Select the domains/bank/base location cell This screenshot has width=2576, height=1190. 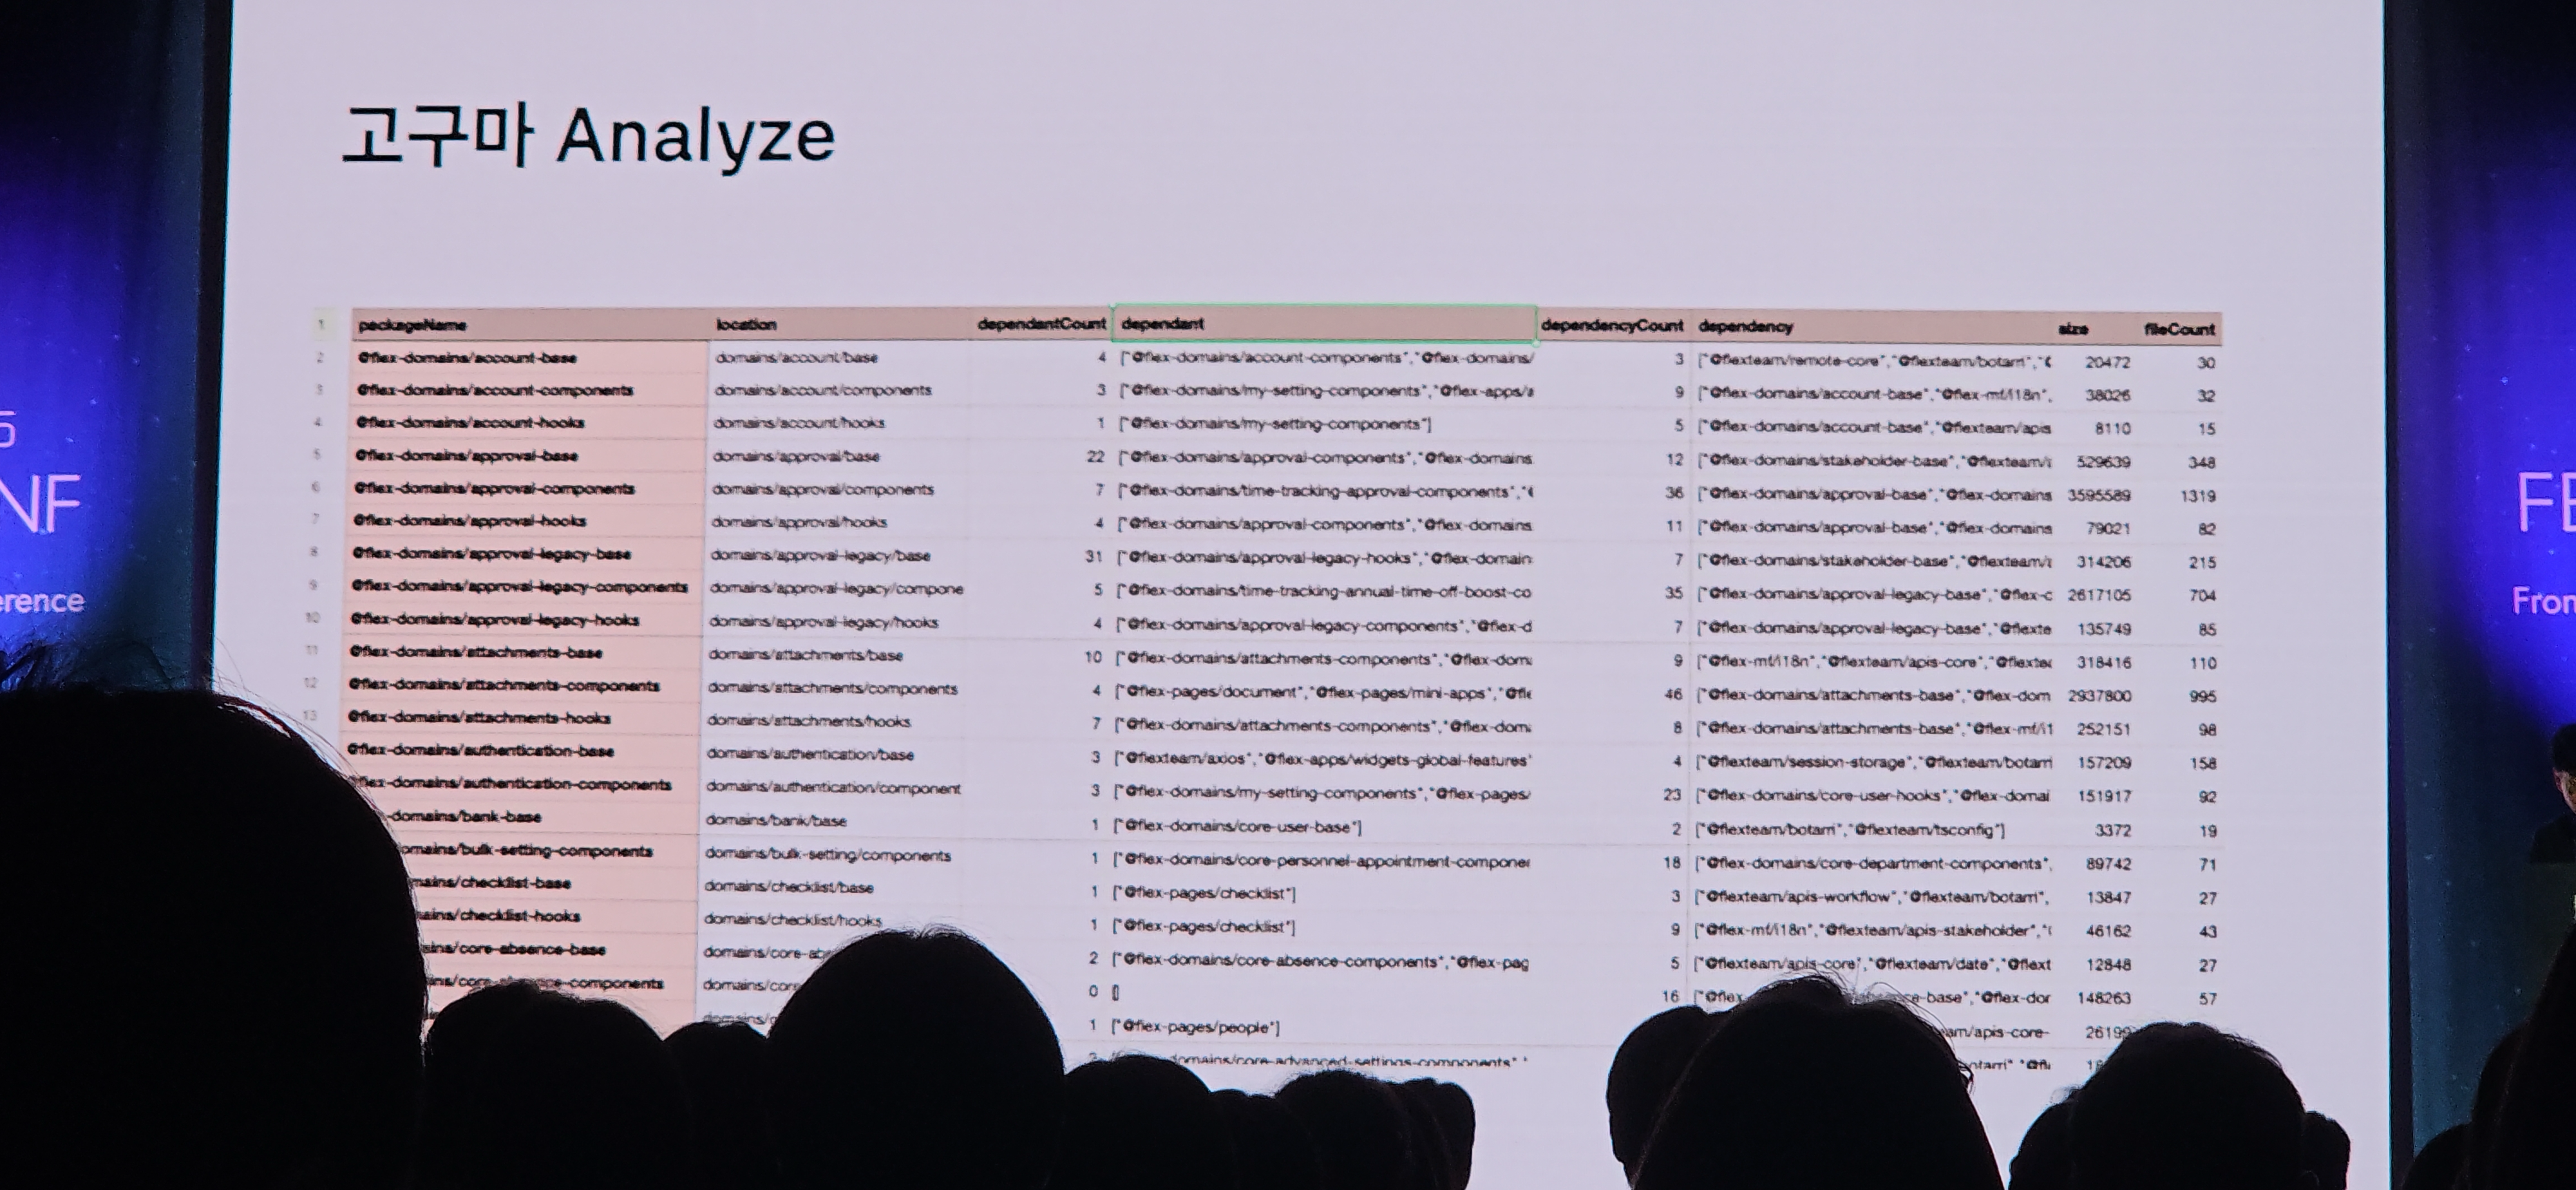click(776, 820)
